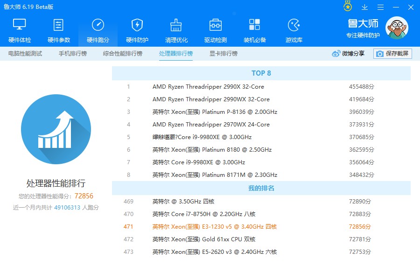Minimize the 鲁大师 window
Screen dimensions: 420x280
(396, 7)
